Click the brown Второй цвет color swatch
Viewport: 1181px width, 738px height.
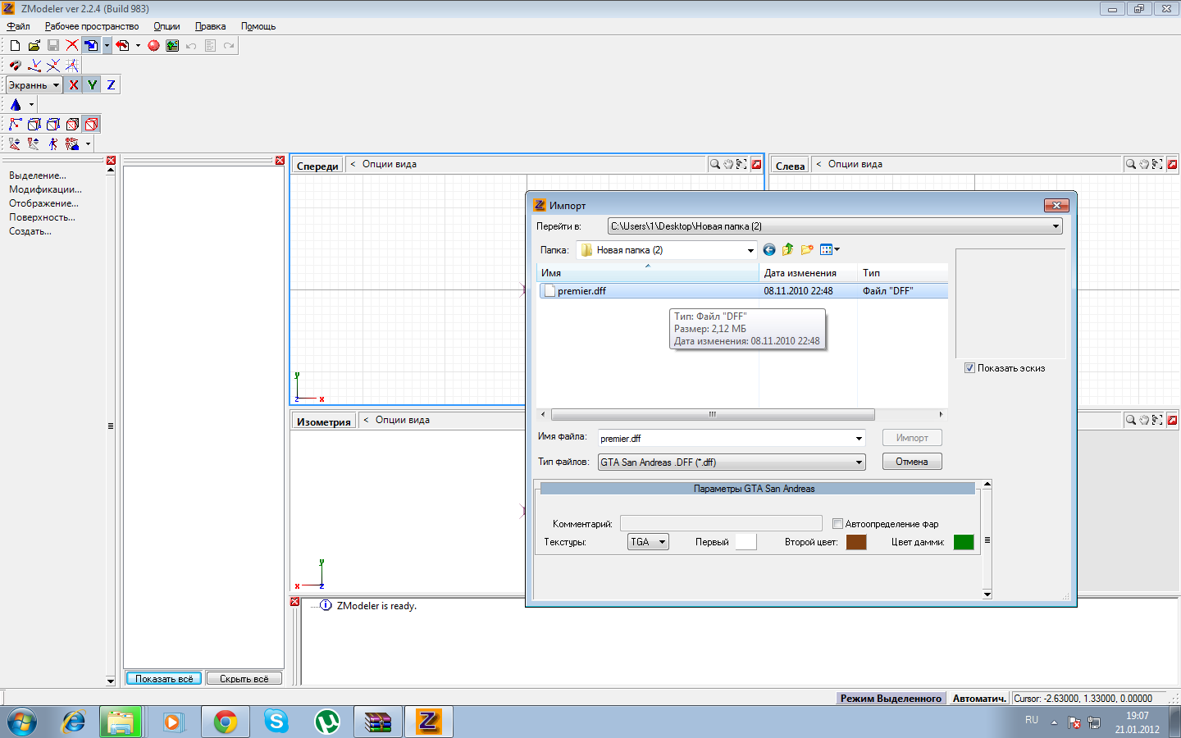(855, 542)
